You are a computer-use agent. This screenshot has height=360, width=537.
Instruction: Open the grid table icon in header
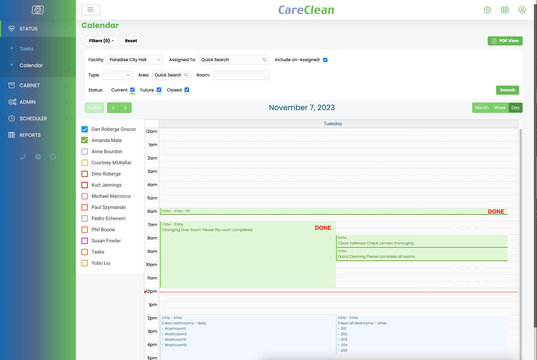coord(505,10)
